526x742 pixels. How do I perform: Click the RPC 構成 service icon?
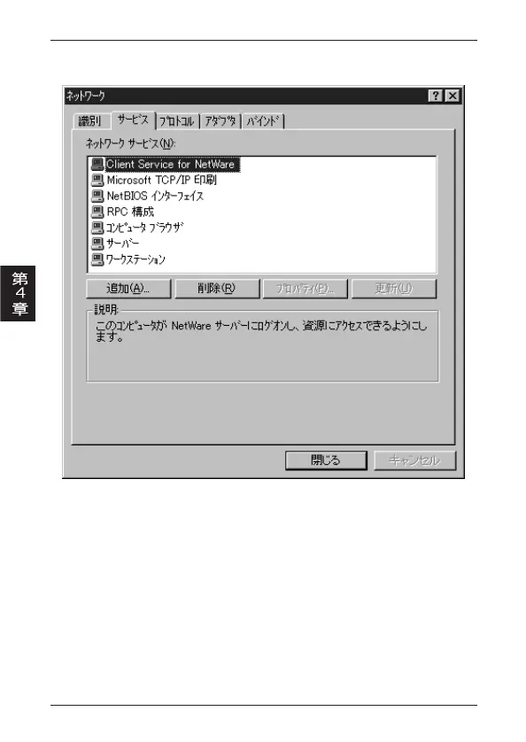click(x=97, y=212)
